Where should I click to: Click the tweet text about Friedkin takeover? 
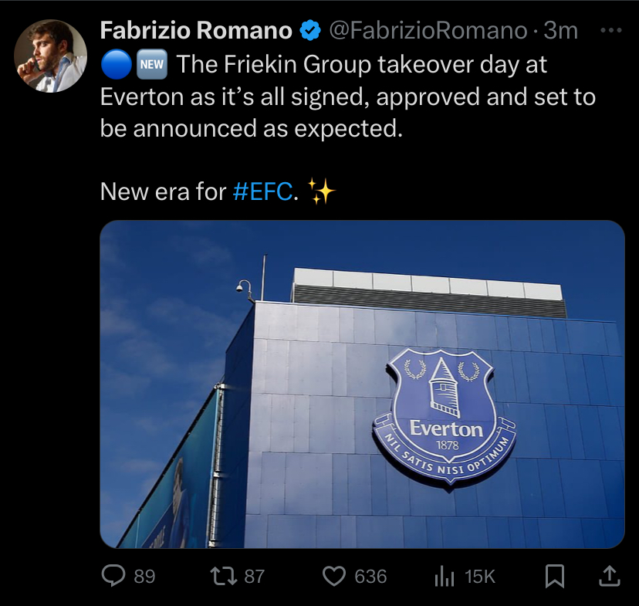point(347,96)
